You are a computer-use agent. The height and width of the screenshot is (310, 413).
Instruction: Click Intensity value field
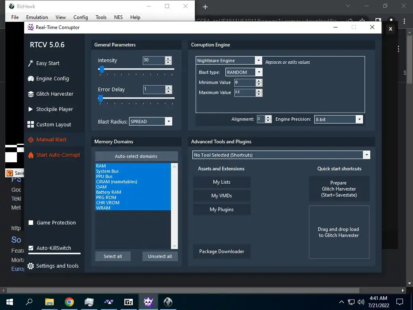[154, 60]
